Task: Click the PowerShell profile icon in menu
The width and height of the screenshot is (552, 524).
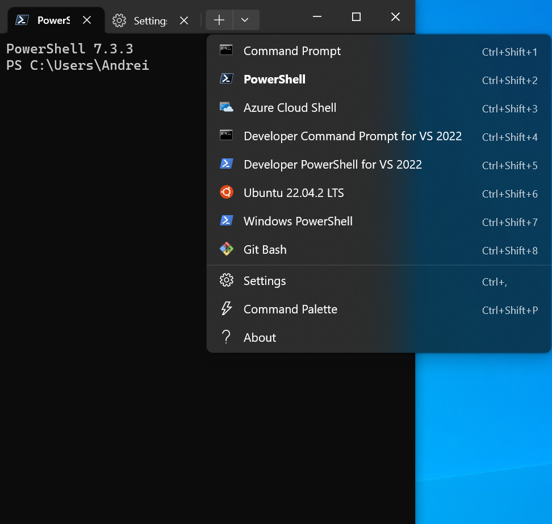Action: (x=226, y=78)
